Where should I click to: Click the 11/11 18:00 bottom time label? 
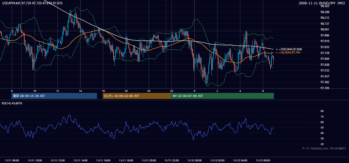coord(126,161)
